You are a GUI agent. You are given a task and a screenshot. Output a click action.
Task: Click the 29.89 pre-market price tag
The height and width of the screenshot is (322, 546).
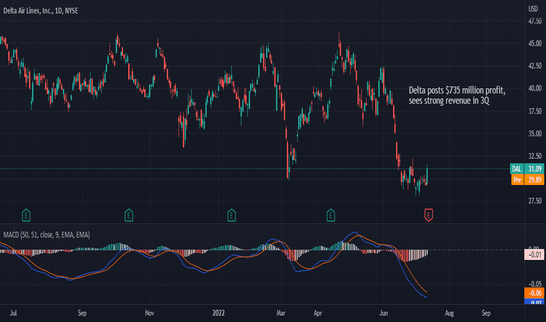[534, 180]
